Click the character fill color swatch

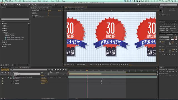[175, 37]
